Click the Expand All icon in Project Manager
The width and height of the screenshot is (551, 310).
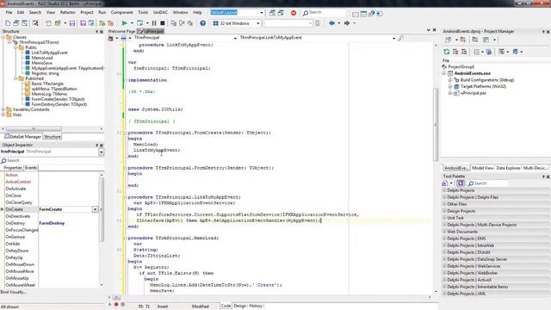click(x=455, y=52)
